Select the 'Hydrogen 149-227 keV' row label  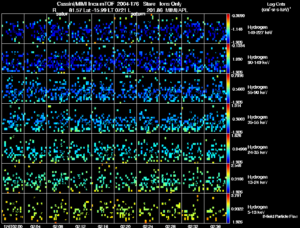point(259,30)
